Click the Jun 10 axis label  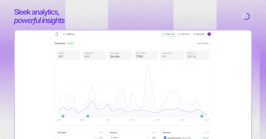[x=133, y=120]
